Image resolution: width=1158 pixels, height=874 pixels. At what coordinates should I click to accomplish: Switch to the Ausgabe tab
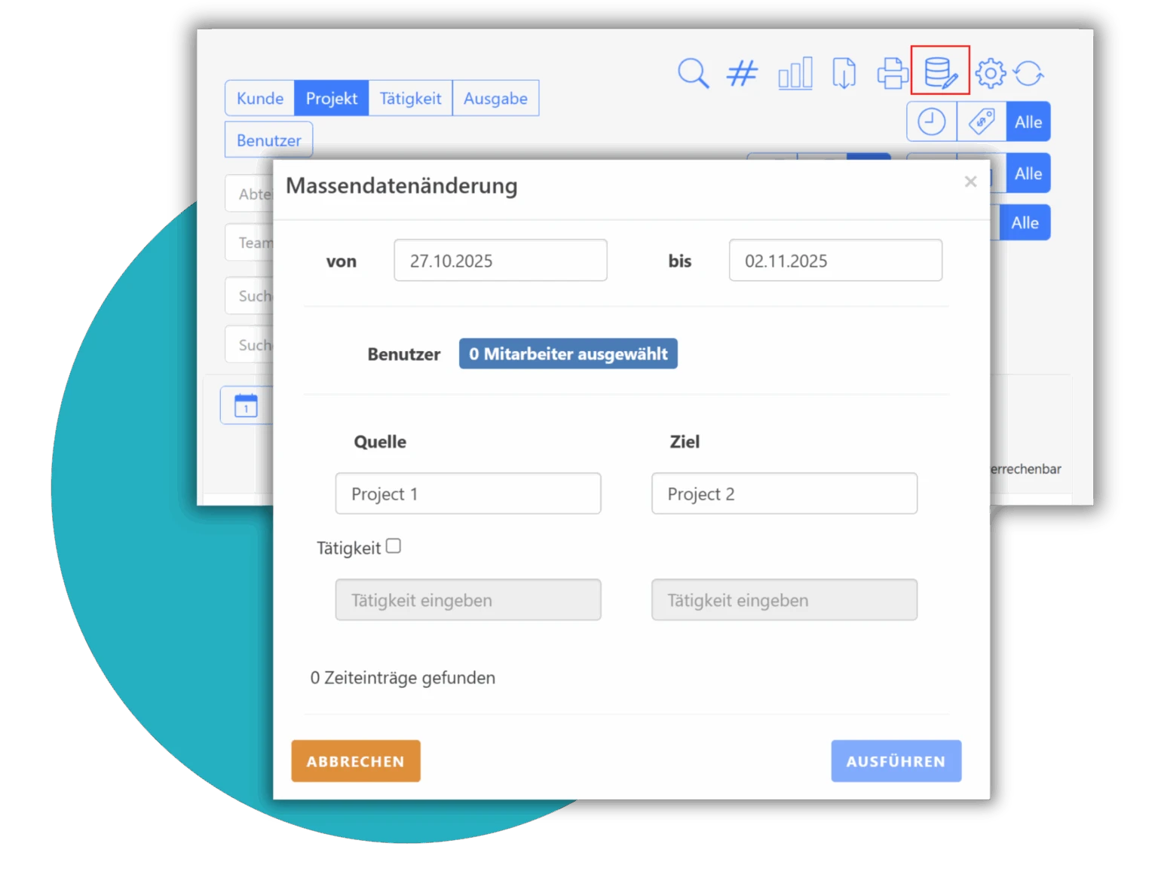click(495, 99)
